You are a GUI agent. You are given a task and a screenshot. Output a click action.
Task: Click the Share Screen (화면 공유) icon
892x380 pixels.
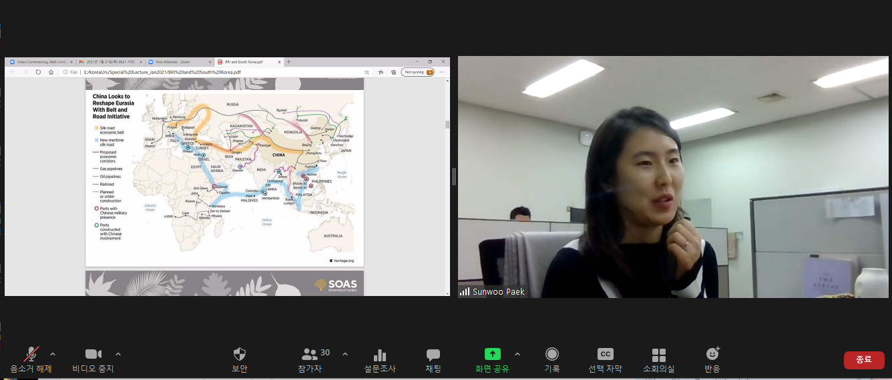492,354
